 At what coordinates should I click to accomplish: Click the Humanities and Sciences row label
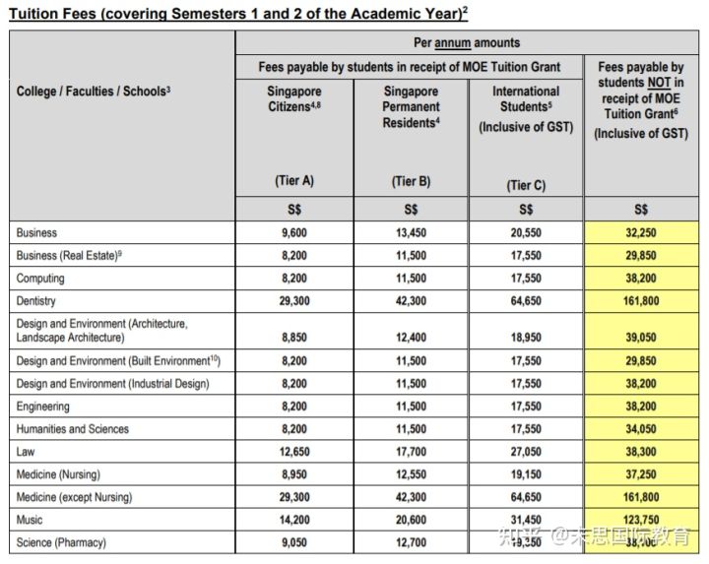click(x=72, y=429)
